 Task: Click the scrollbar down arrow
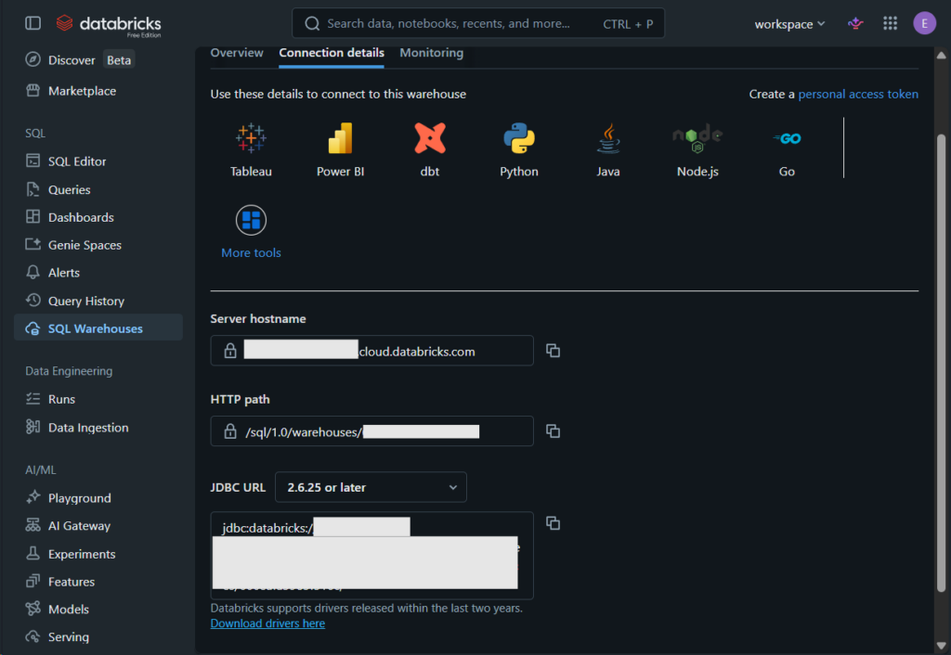click(x=941, y=646)
